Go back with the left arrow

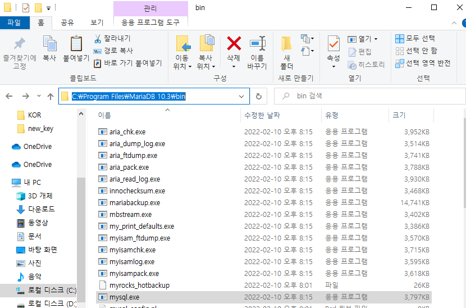(9, 96)
